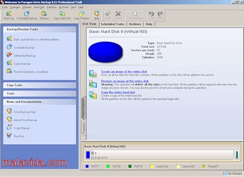The width and height of the screenshot is (244, 177).
Task: Open the Wizards menu
Action: pos(27,7)
